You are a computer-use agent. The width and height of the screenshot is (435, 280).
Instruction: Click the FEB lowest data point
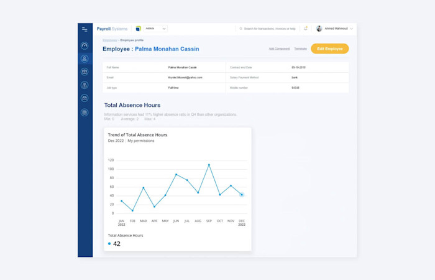tap(132, 210)
